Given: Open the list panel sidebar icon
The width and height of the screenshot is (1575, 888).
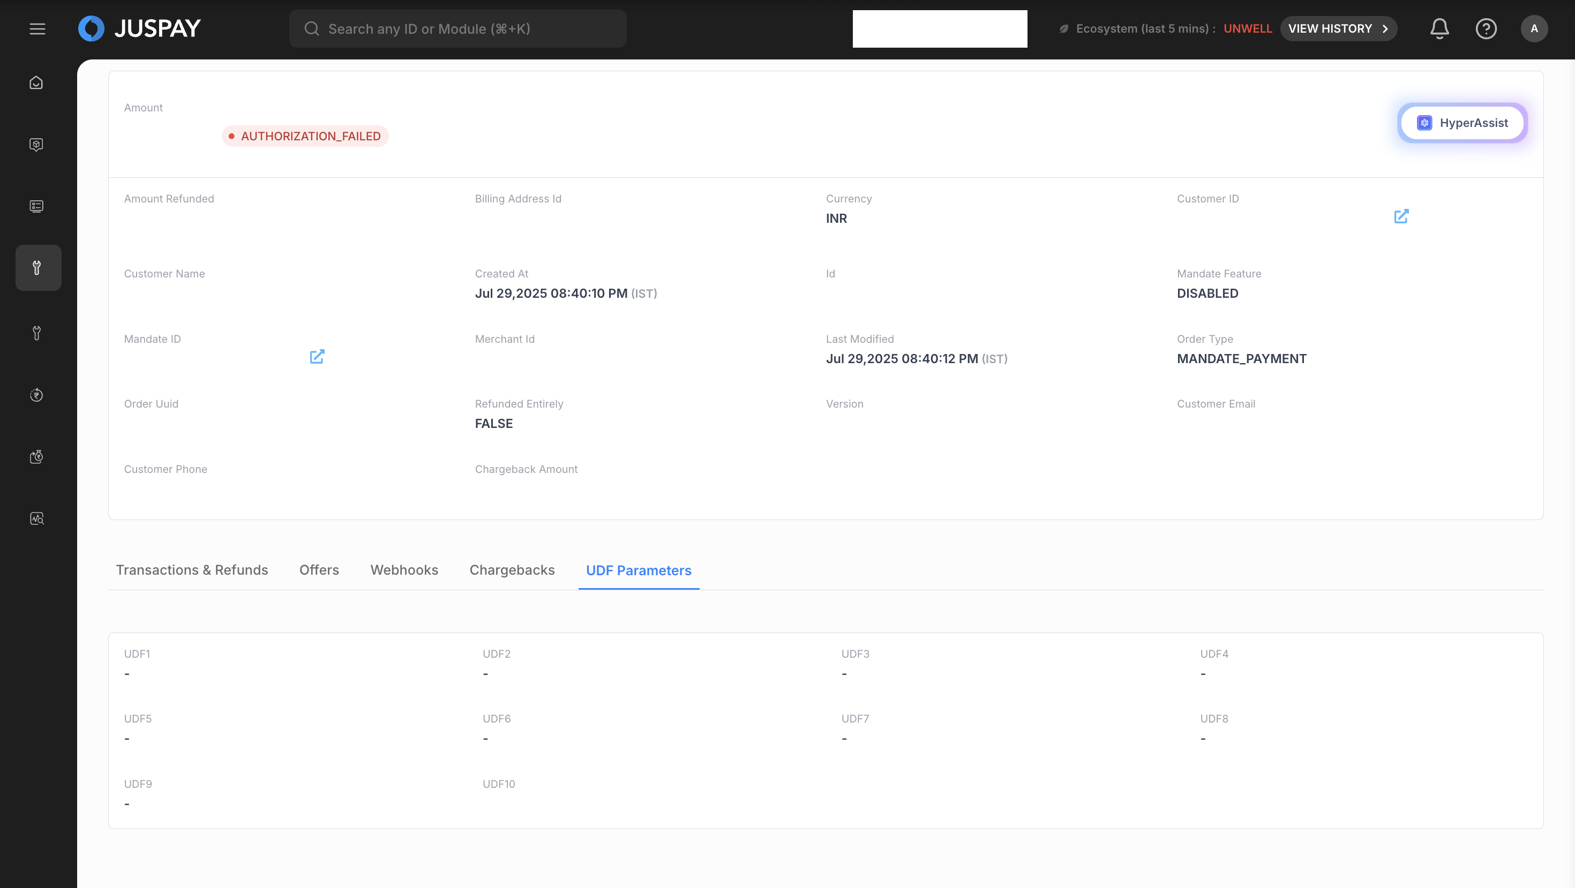Looking at the screenshot, I should [36, 207].
